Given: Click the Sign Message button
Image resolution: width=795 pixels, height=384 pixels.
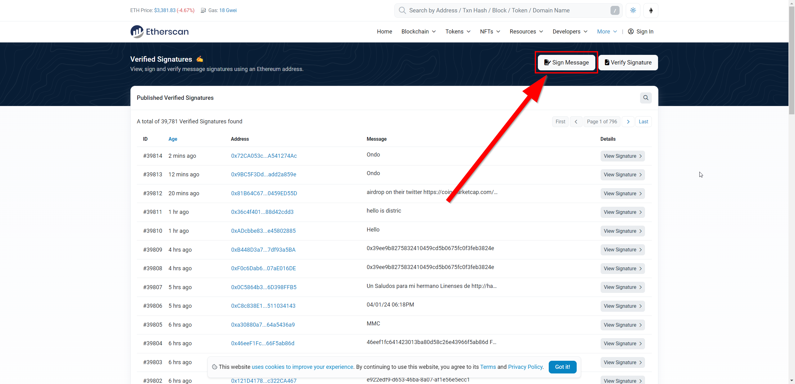Looking at the screenshot, I should 566,63.
